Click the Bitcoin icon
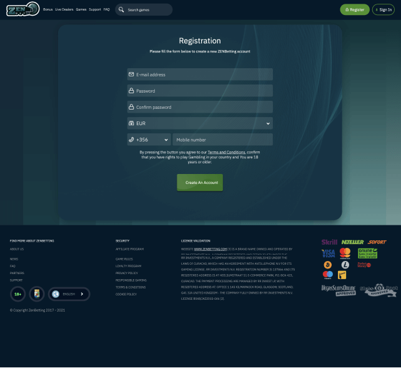Screen dimensions: 401x368 click(x=327, y=265)
